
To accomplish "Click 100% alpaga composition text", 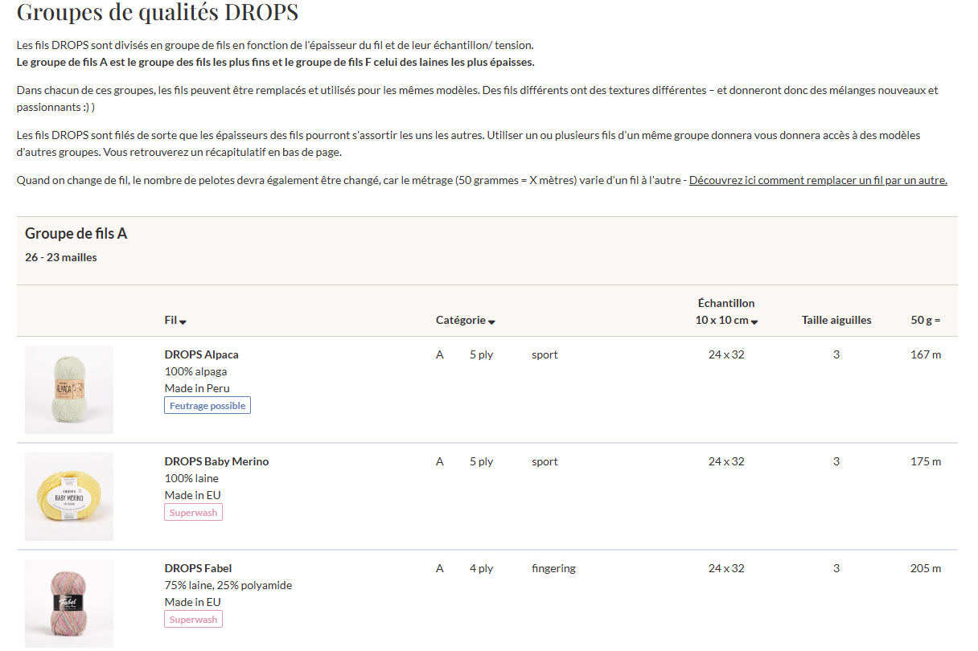I will pyautogui.click(x=195, y=371).
